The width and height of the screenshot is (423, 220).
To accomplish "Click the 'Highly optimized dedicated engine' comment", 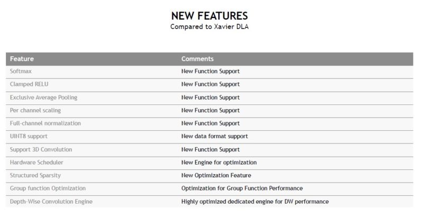I will pyautogui.click(x=255, y=202).
